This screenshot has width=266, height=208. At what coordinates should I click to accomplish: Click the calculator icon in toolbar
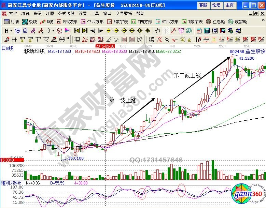[x=207, y=30]
